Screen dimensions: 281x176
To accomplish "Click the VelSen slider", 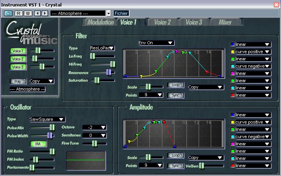I will (x=212, y=166).
